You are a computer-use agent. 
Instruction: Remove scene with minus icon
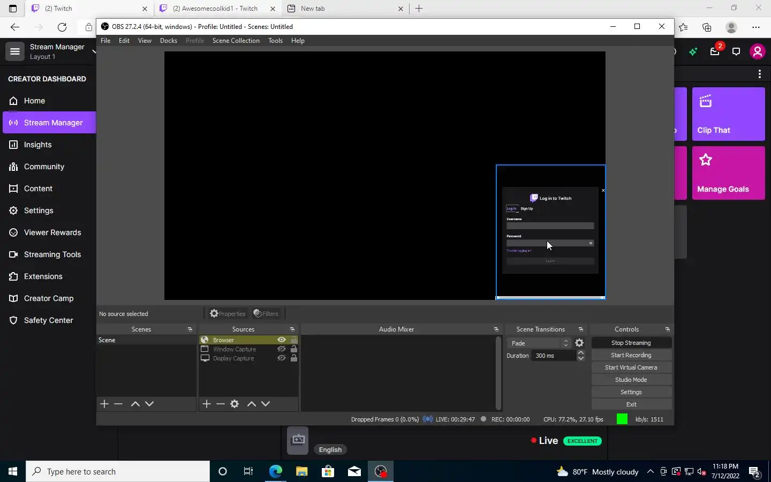pyautogui.click(x=118, y=404)
